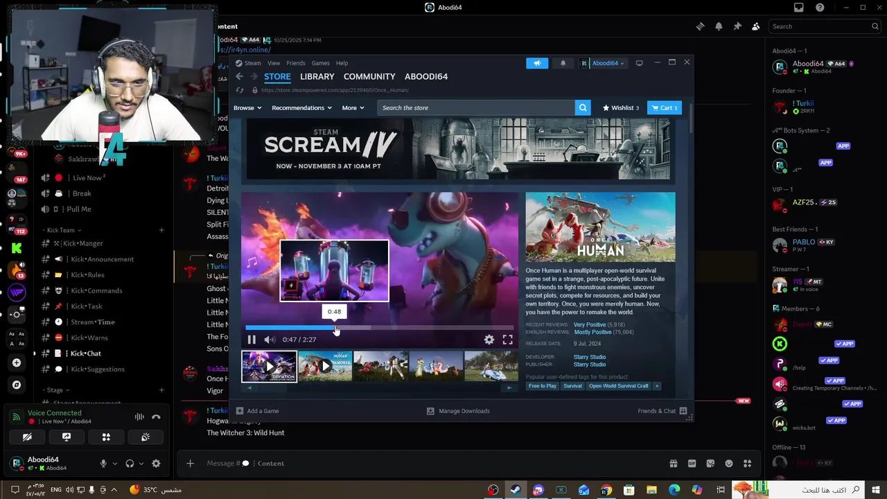The image size is (887, 499).
Task: Open Steam video player settings gear
Action: [489, 340]
